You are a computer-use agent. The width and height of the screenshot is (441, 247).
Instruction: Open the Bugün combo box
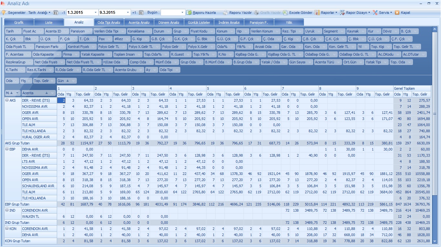(x=173, y=13)
